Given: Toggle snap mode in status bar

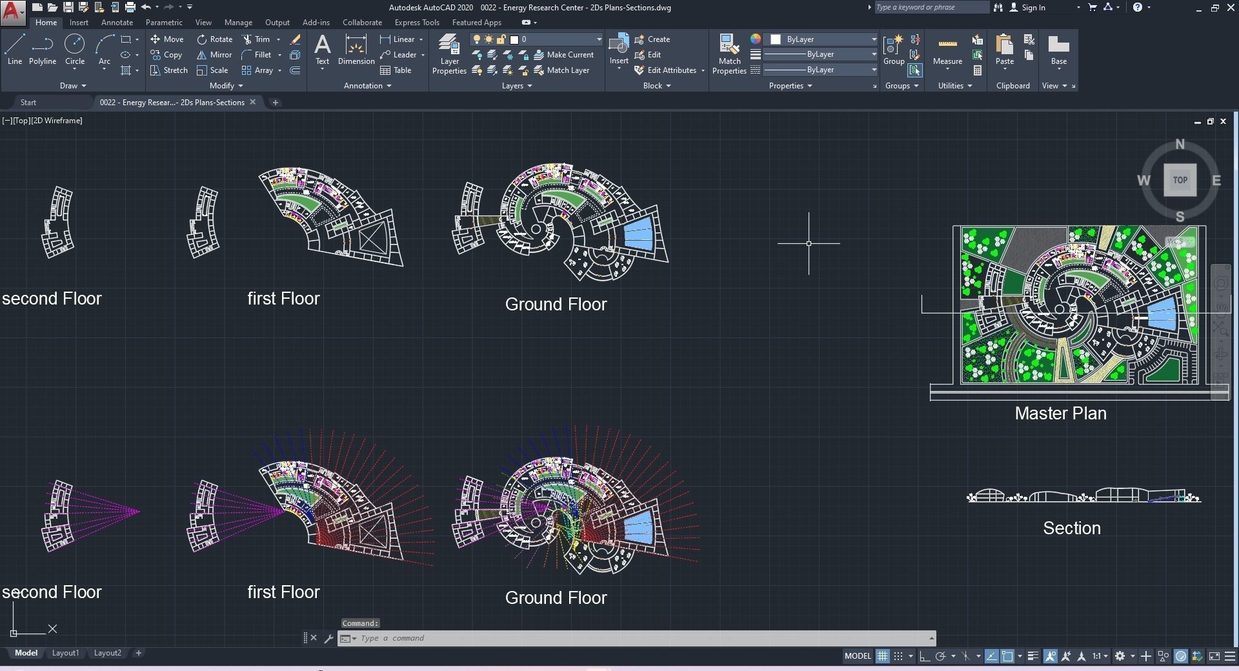Looking at the screenshot, I should point(898,656).
